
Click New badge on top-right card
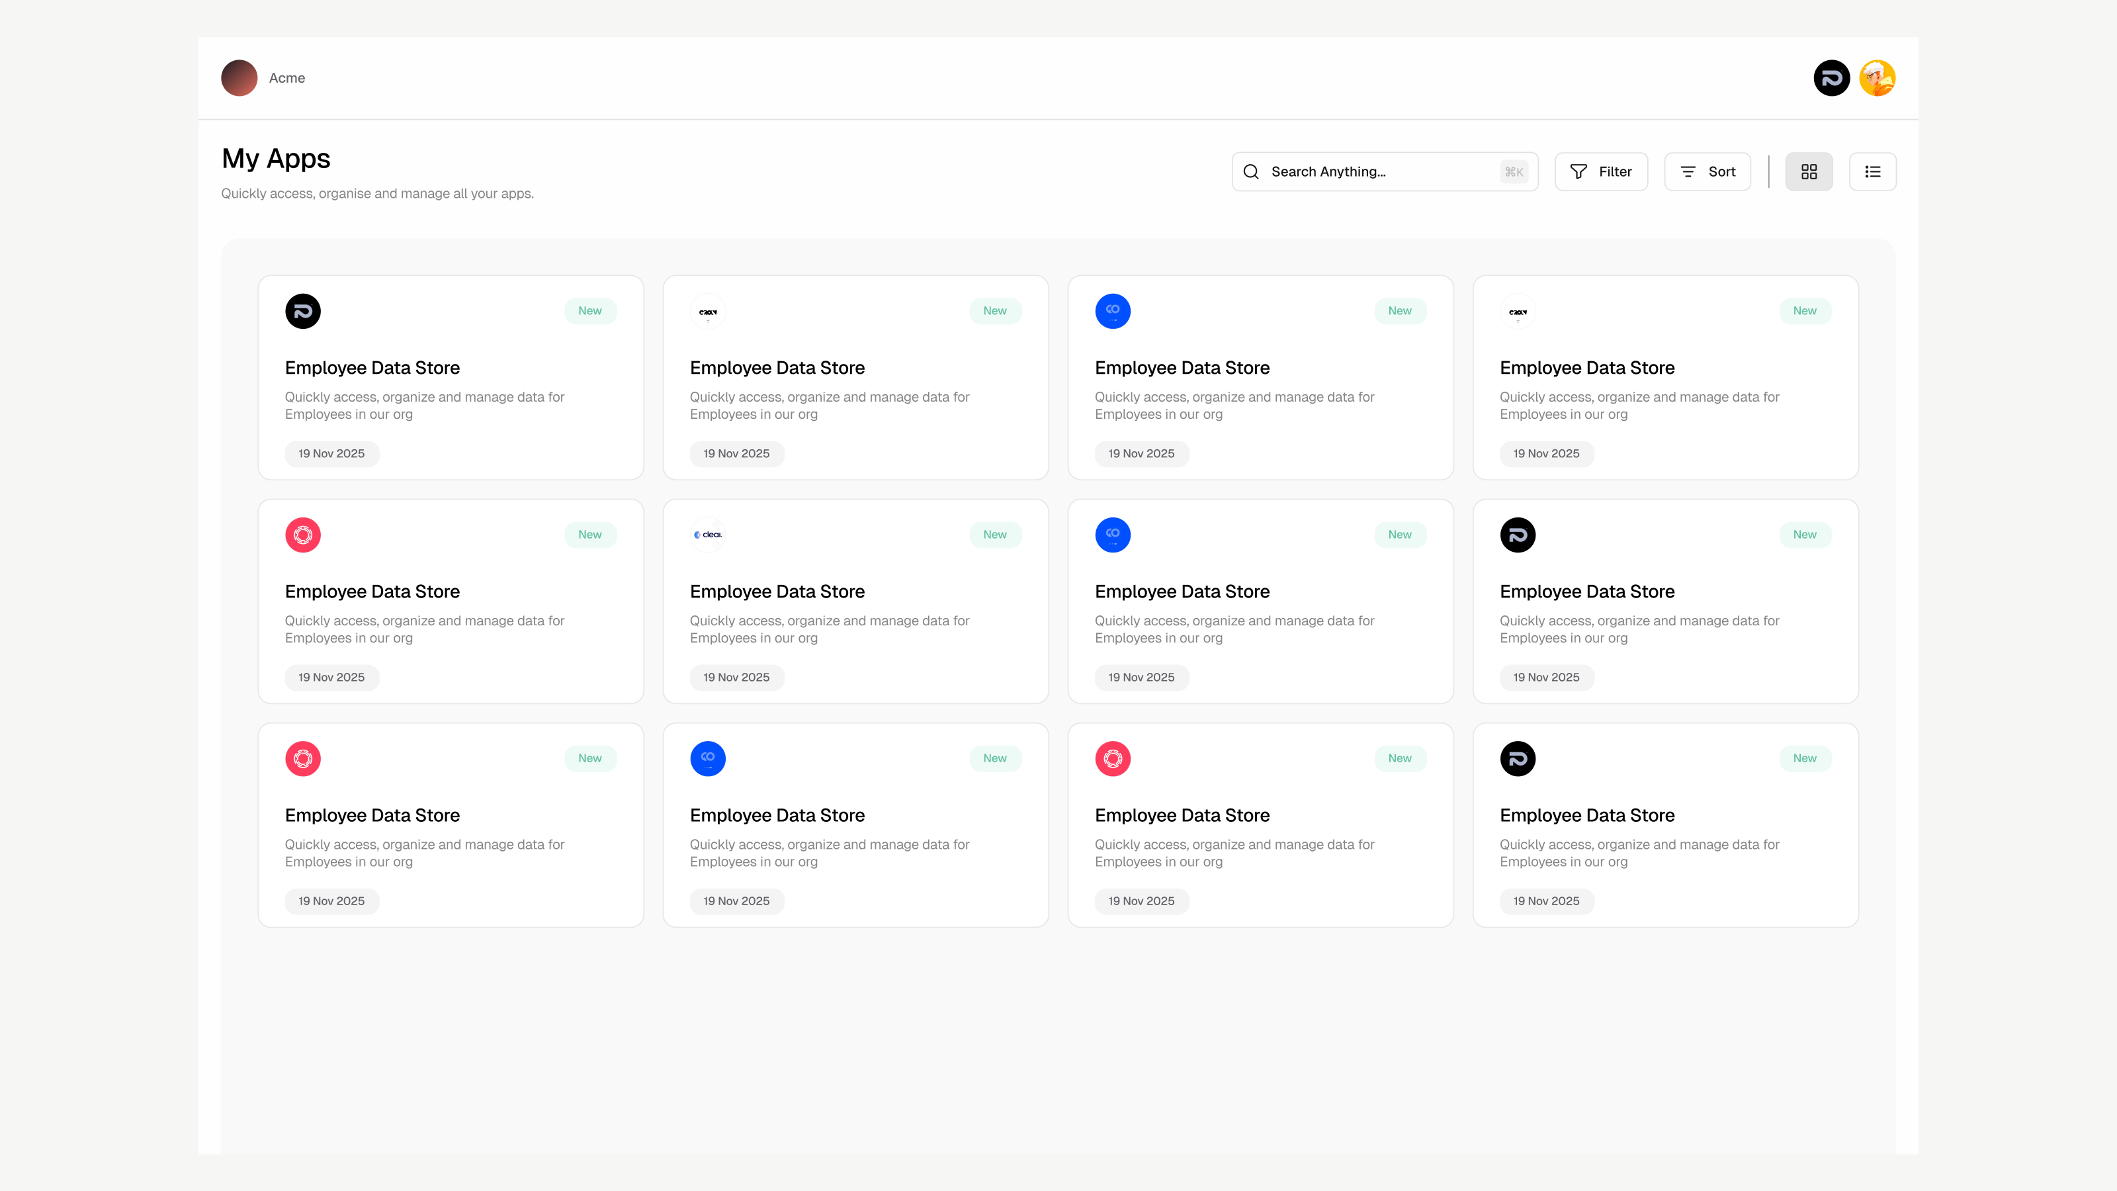tap(1805, 311)
